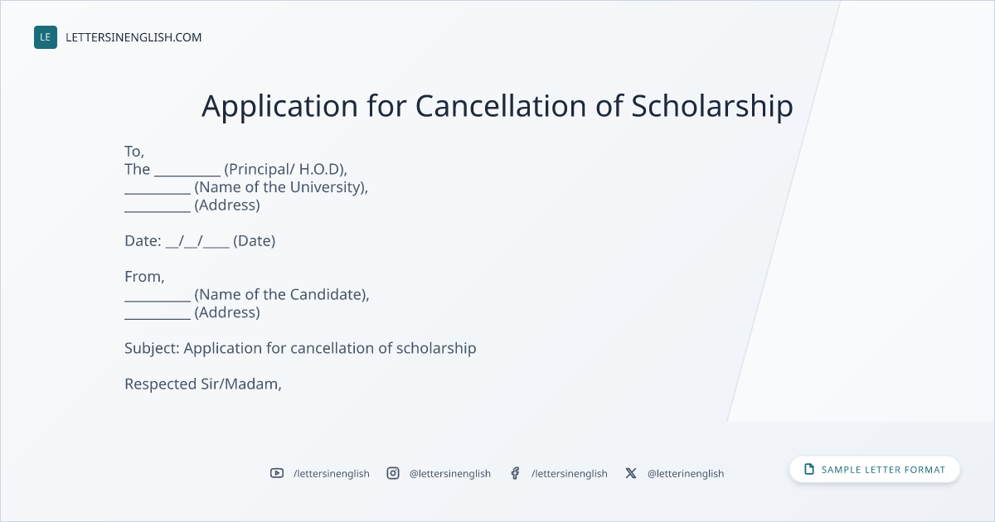Click the Sample Letter Format button
This screenshot has width=995, height=522.
875,469
